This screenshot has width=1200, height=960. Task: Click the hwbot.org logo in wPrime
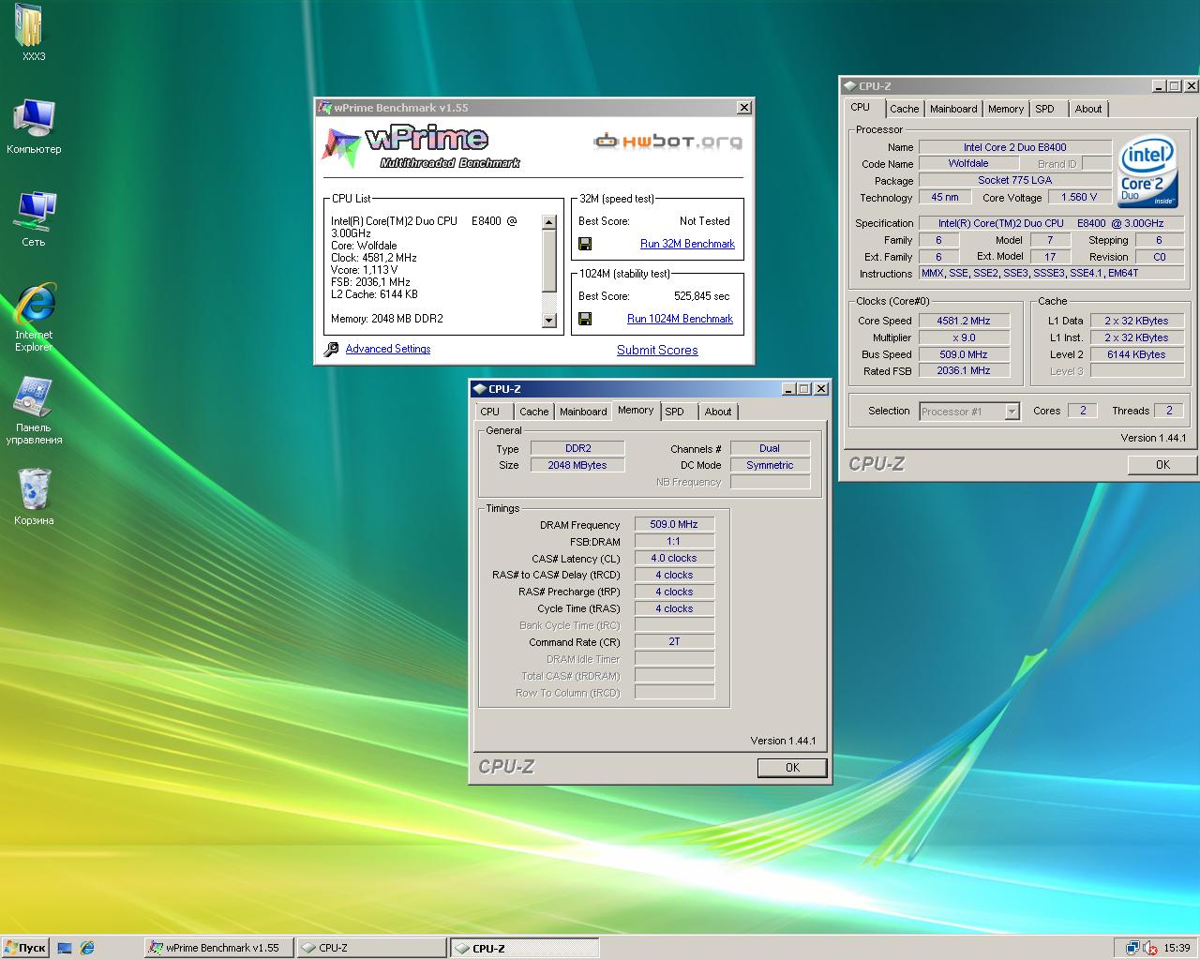[x=667, y=142]
